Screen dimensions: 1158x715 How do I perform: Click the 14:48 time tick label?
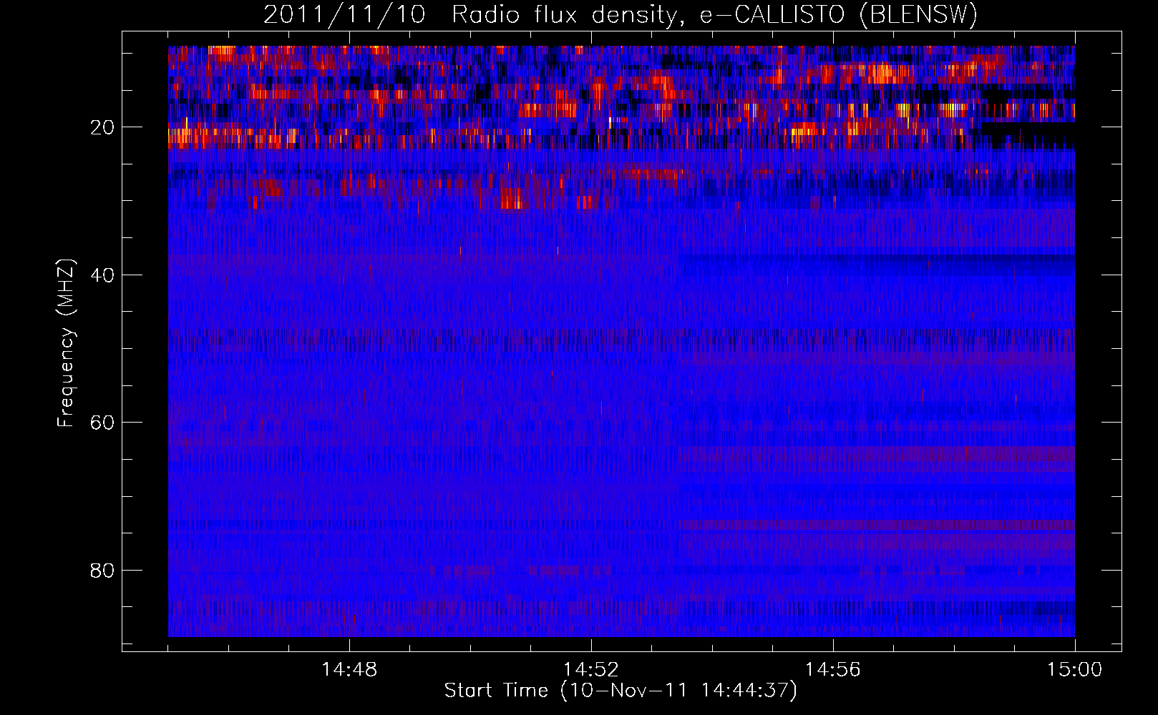coord(349,670)
